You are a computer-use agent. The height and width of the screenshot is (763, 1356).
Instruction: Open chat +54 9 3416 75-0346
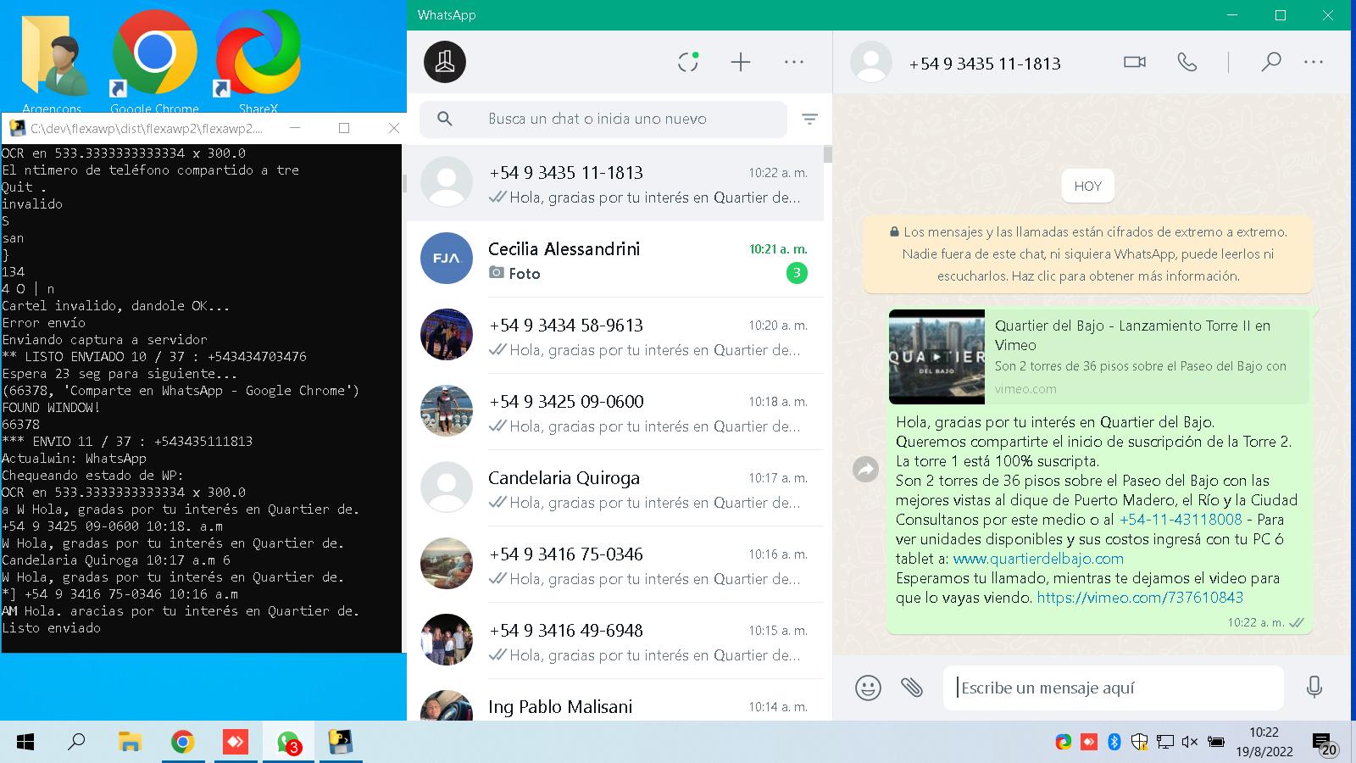click(x=615, y=565)
